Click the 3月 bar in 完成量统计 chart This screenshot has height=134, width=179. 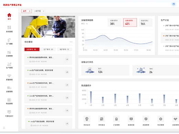tap(115, 99)
